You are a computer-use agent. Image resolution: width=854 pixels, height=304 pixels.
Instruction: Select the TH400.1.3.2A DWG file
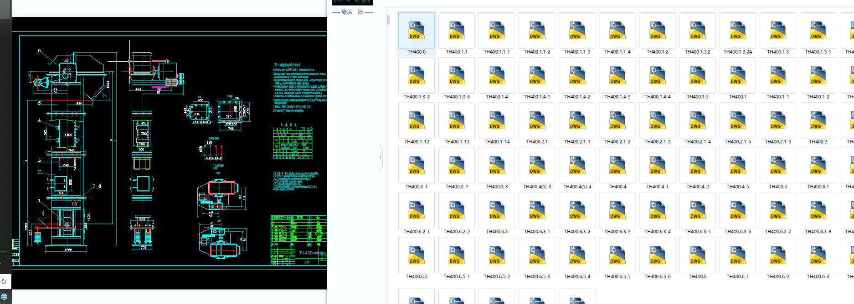(737, 30)
